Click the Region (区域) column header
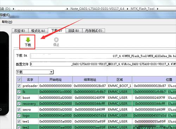 [x=120, y=80]
